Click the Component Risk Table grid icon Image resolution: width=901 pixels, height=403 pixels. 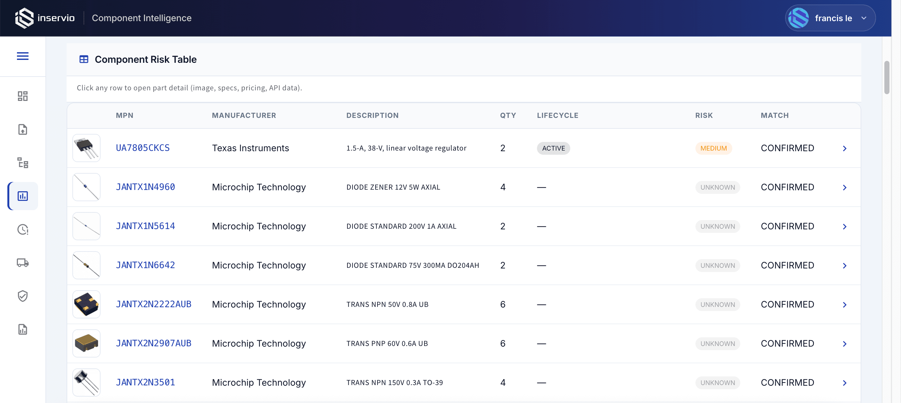[84, 60]
